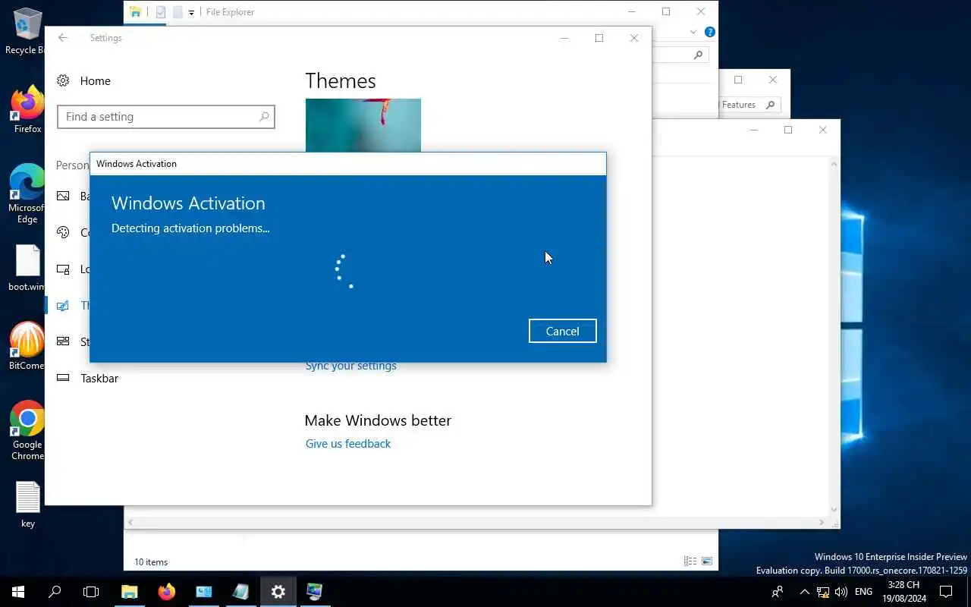Screen dimensions: 971x607
Task: Click the File Explorer search magnifier icon
Action: (698, 55)
